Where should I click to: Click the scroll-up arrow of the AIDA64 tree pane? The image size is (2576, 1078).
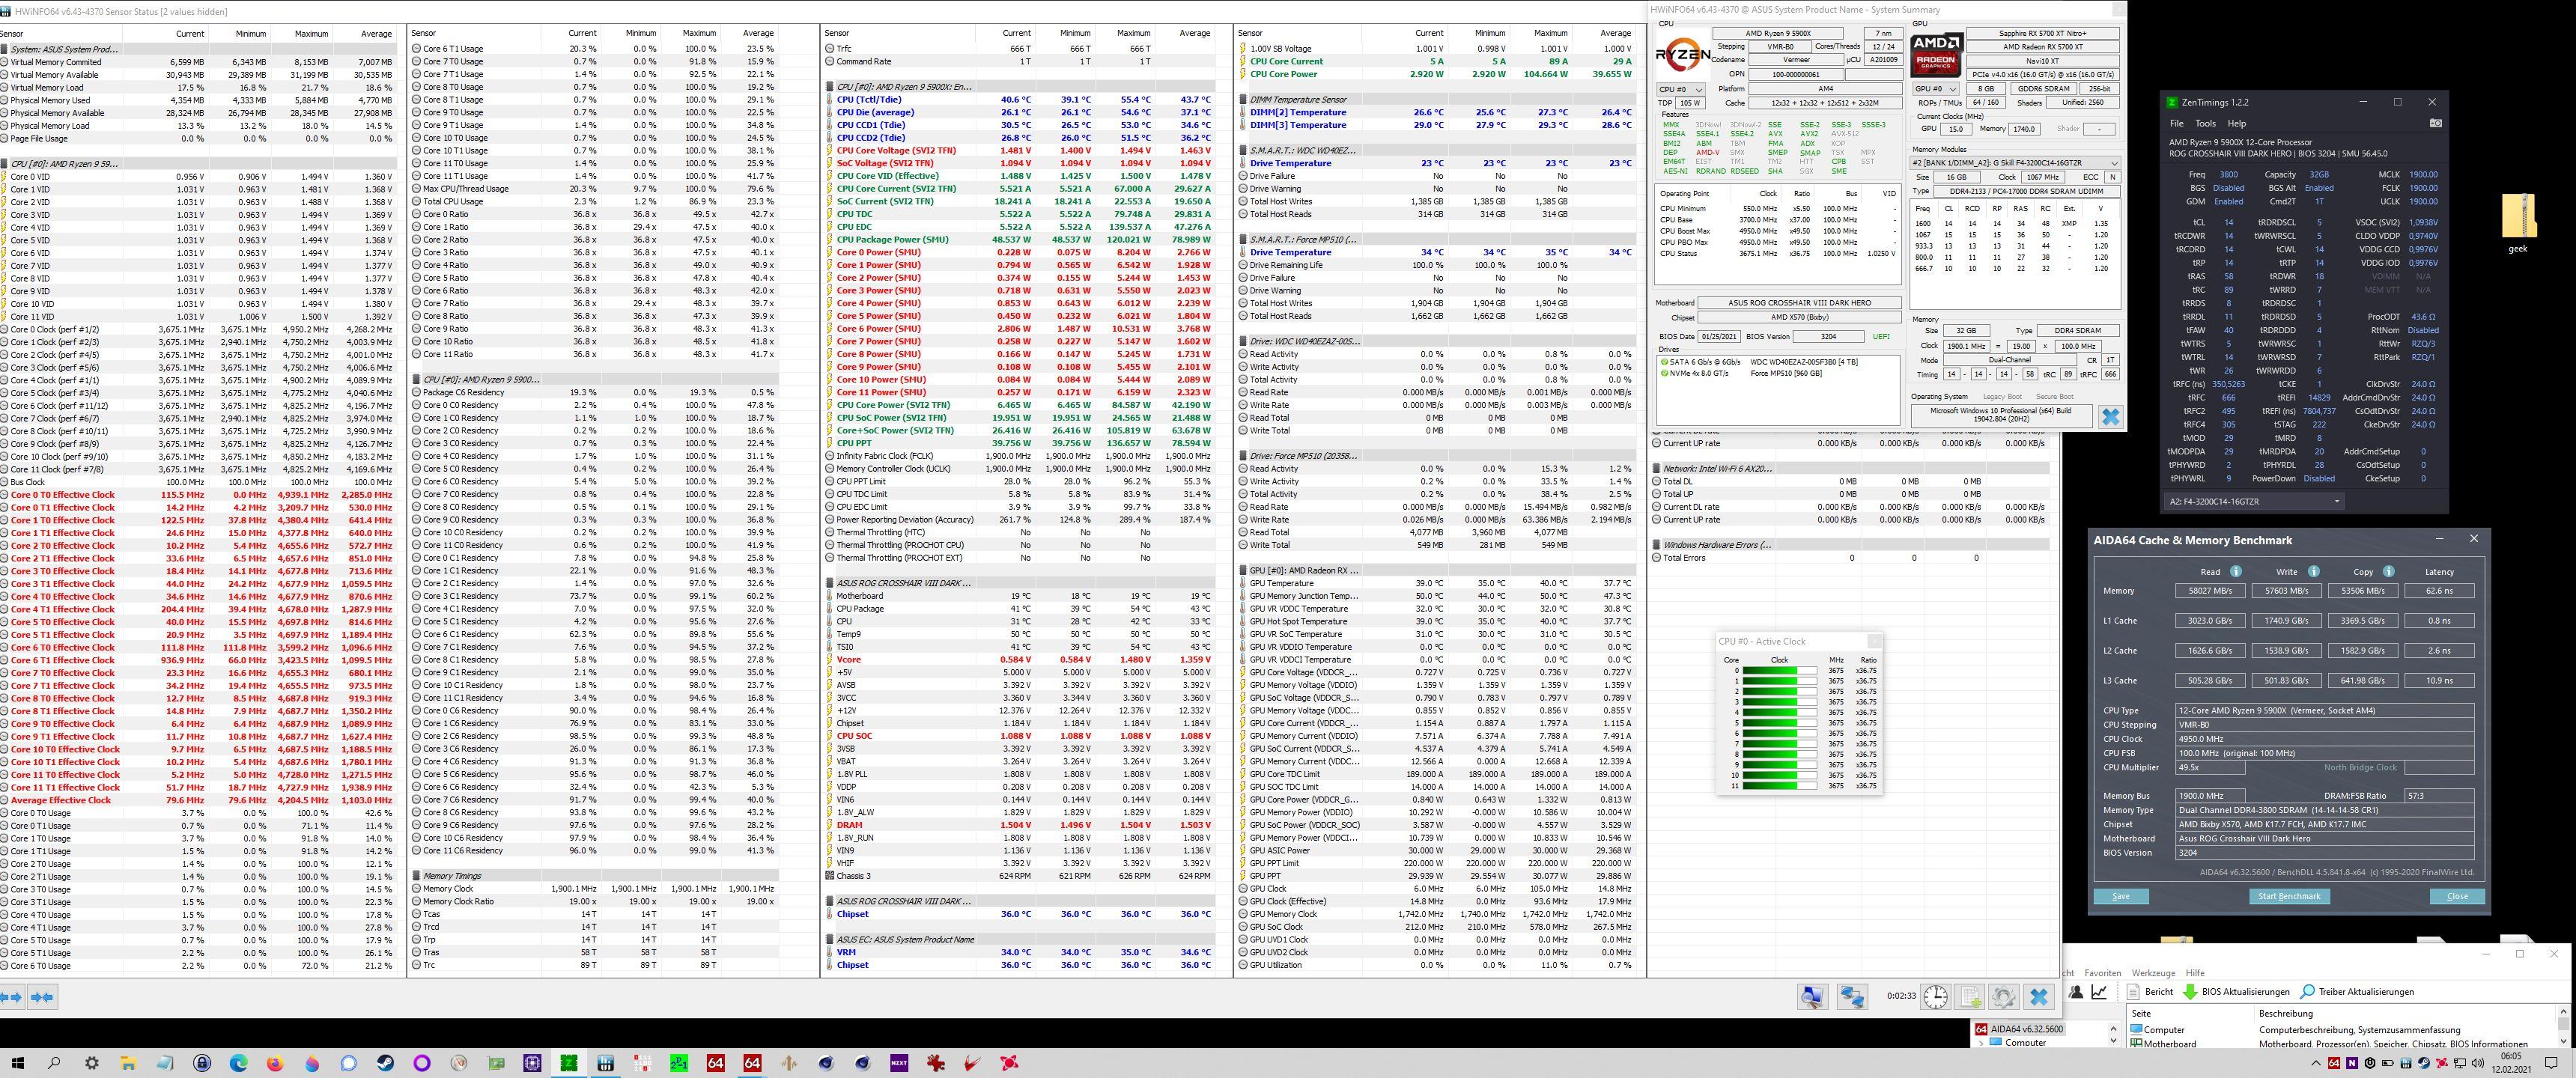point(2114,1029)
